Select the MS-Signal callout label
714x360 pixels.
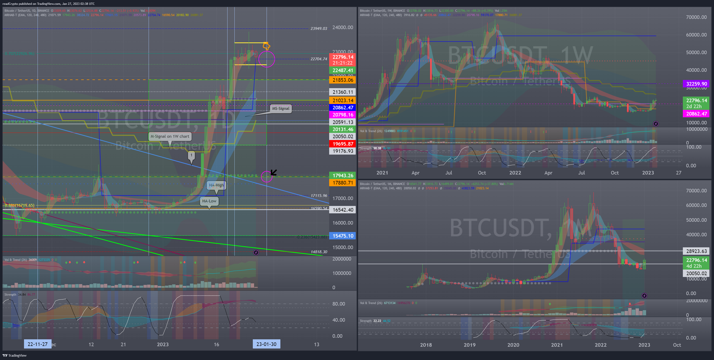click(280, 108)
